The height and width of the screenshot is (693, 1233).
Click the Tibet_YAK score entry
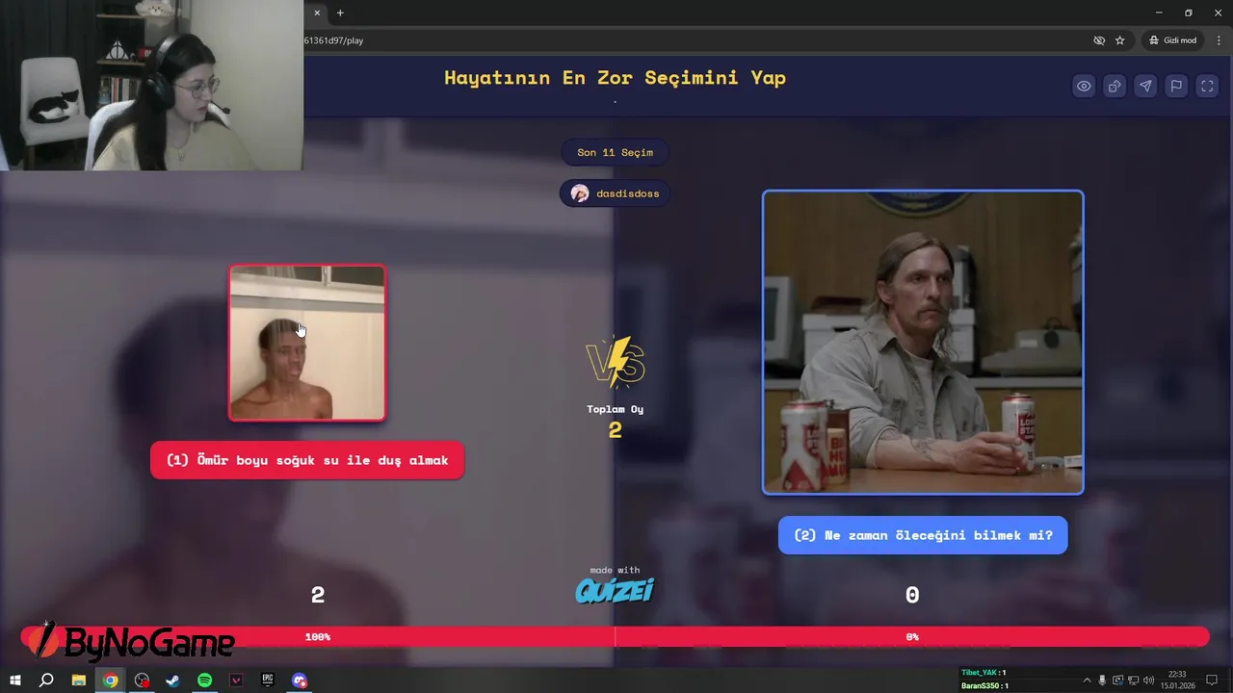tap(984, 673)
